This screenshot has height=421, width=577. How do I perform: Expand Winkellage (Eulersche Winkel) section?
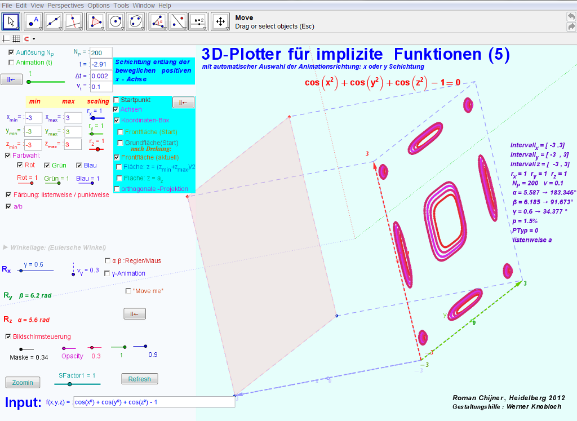[x=6, y=247]
